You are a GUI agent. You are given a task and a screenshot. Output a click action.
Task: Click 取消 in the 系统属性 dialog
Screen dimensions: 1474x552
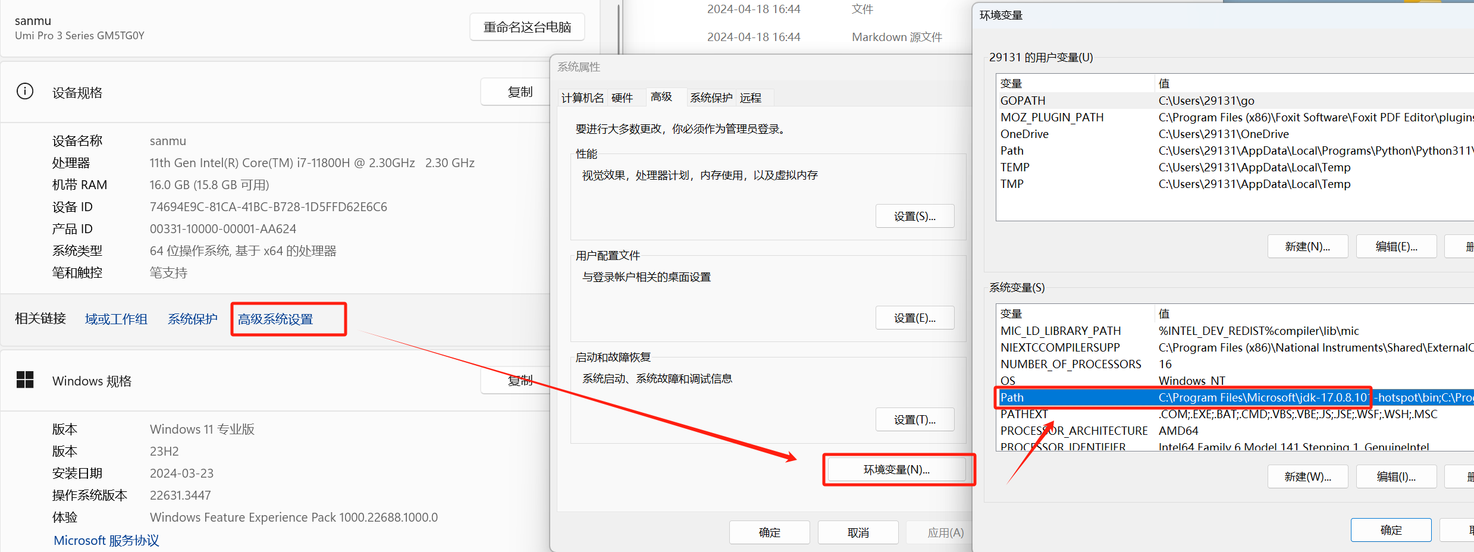[857, 532]
